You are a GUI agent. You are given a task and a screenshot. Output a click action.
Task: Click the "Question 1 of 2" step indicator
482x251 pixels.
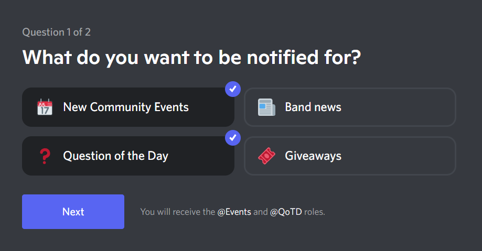click(x=56, y=32)
